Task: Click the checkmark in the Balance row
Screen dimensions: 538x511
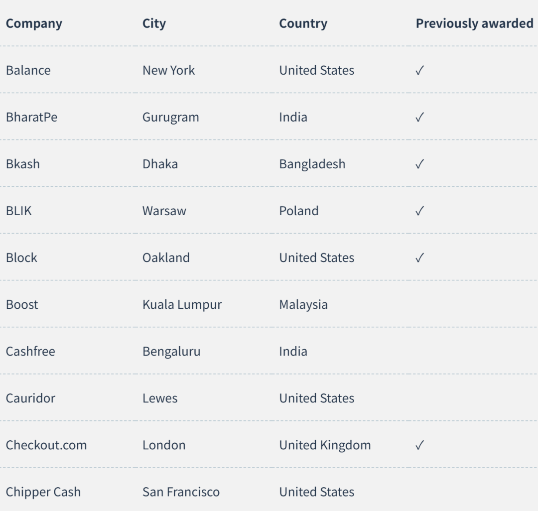Action: (419, 71)
